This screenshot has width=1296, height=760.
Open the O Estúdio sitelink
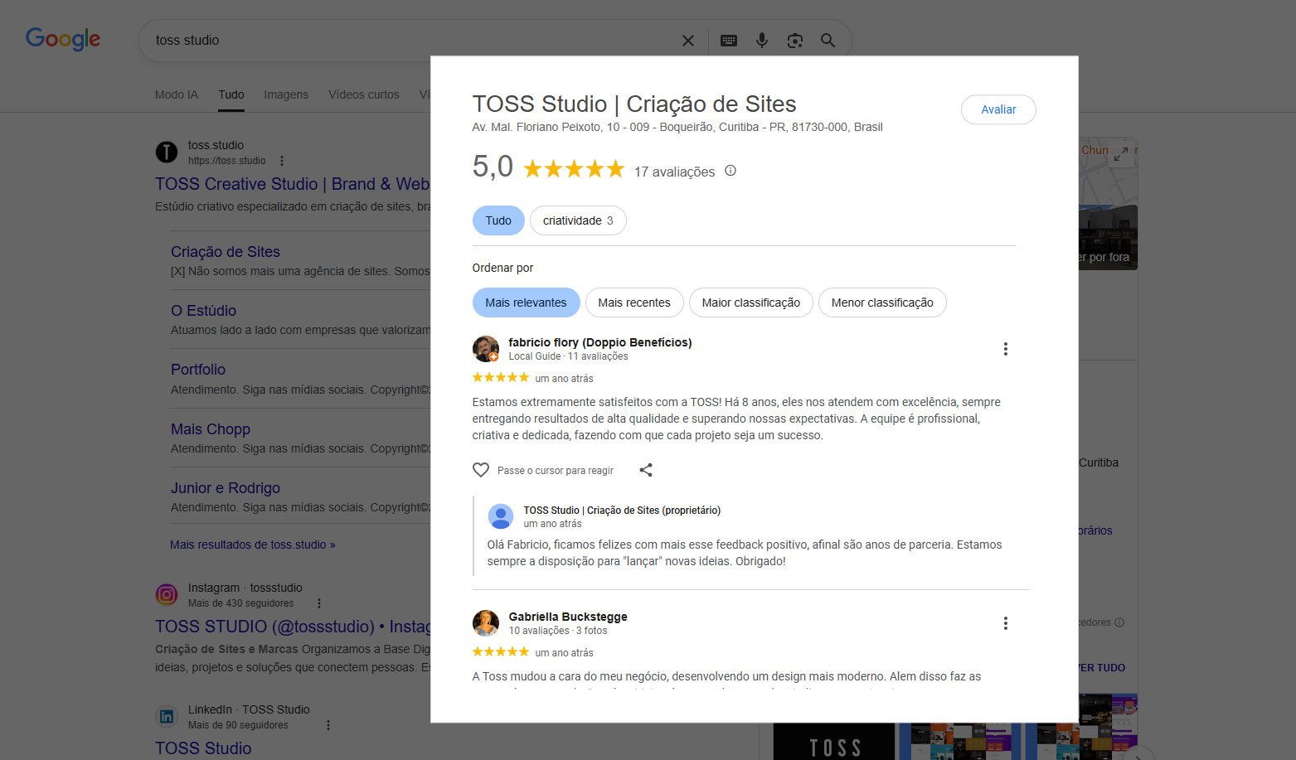(x=203, y=311)
